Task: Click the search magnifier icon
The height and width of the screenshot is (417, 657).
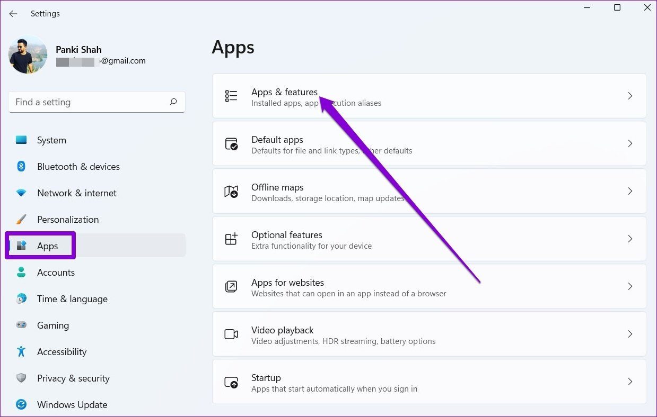Action: (x=173, y=102)
